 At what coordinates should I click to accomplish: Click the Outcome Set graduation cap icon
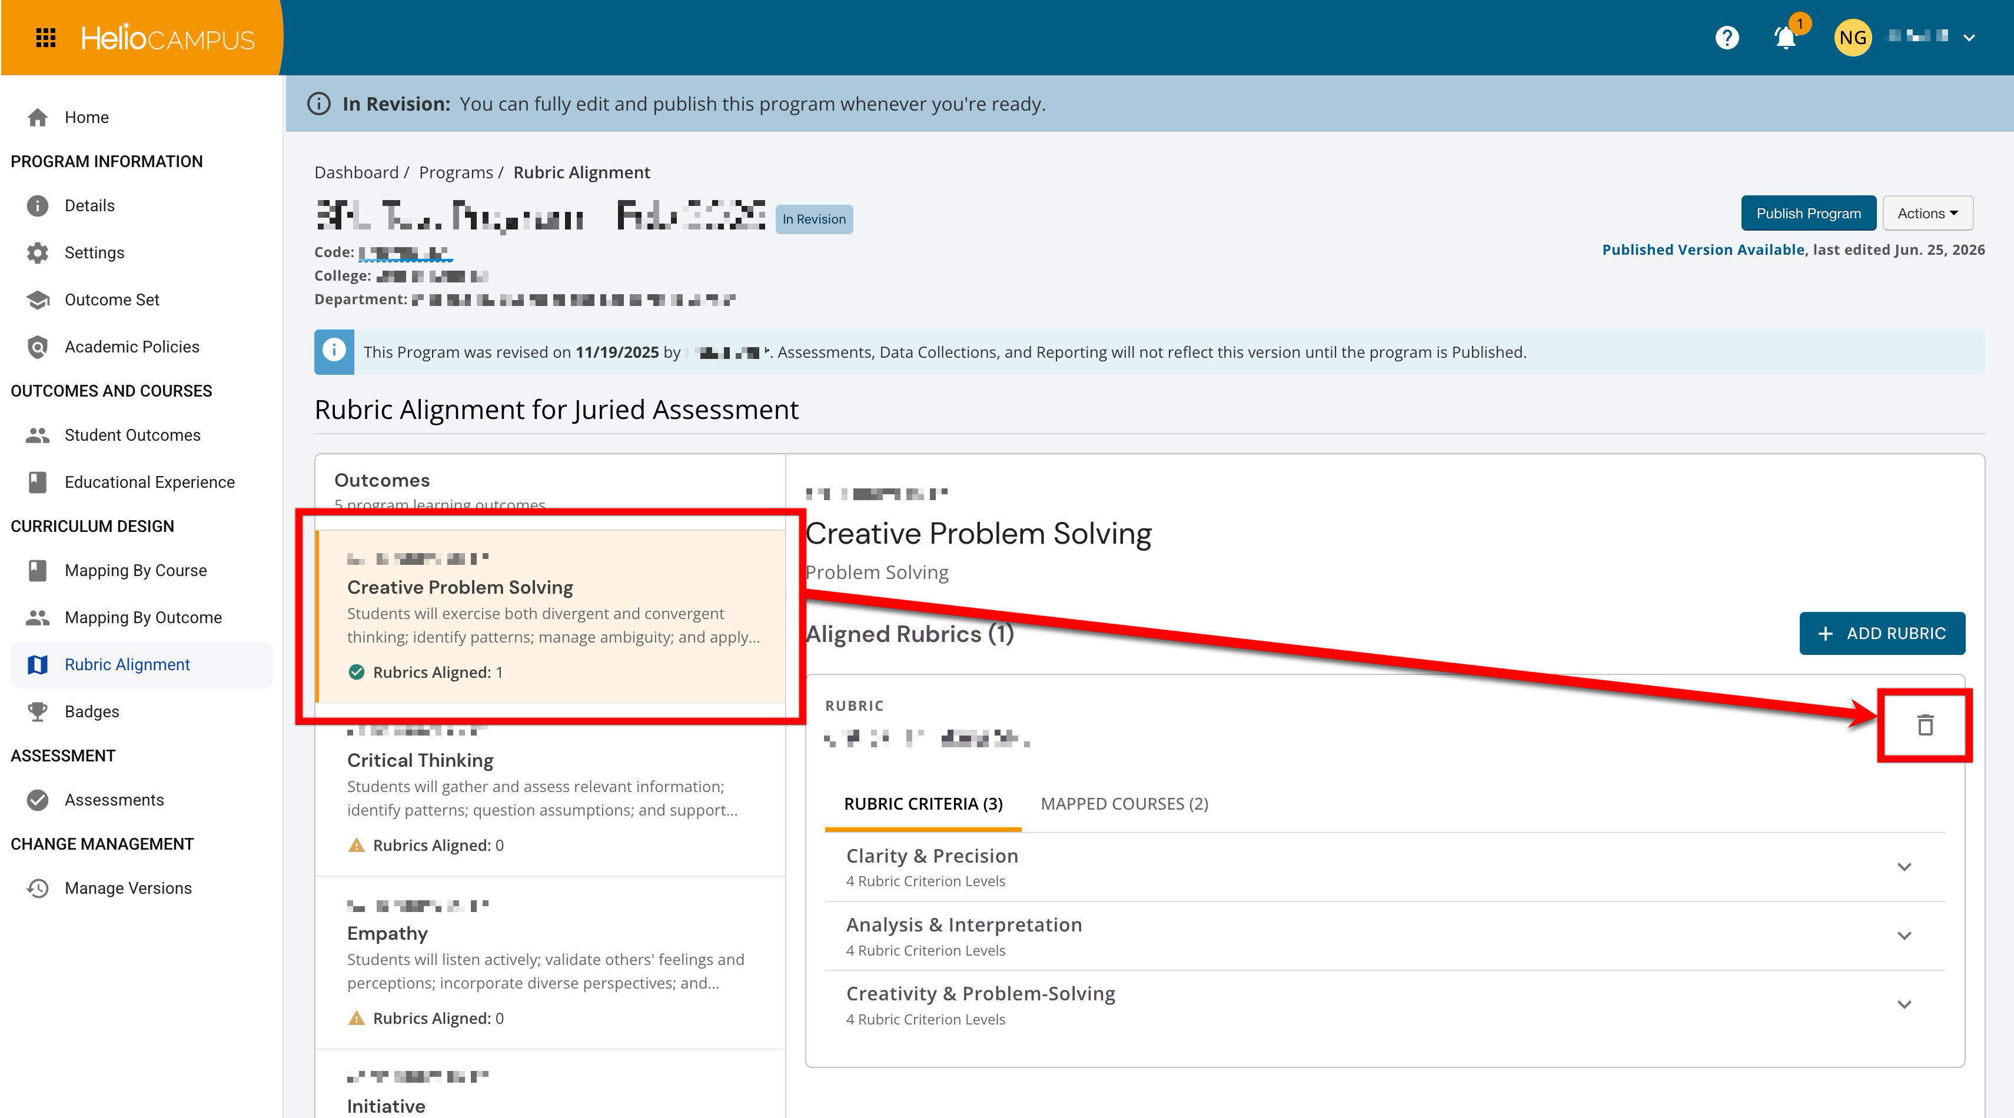click(x=36, y=300)
